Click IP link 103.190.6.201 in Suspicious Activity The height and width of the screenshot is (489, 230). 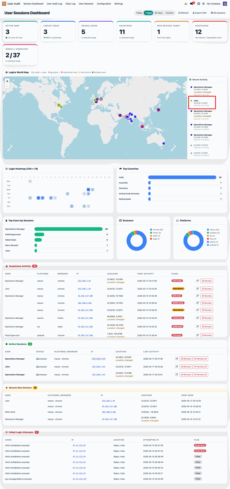(85, 303)
